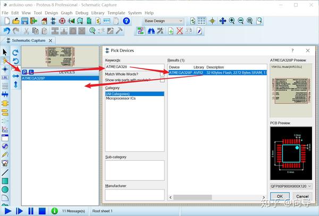Select the Component mode tool
The height and width of the screenshot is (216, 319).
point(5,61)
